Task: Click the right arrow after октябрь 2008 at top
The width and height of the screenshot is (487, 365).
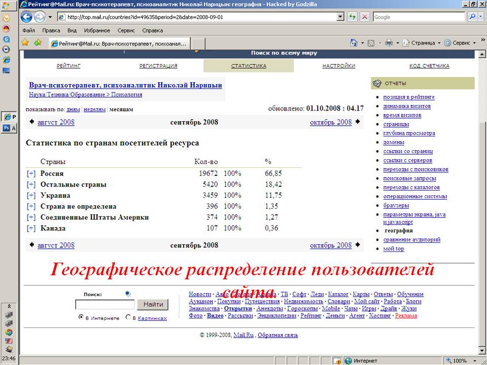Action: (358, 122)
